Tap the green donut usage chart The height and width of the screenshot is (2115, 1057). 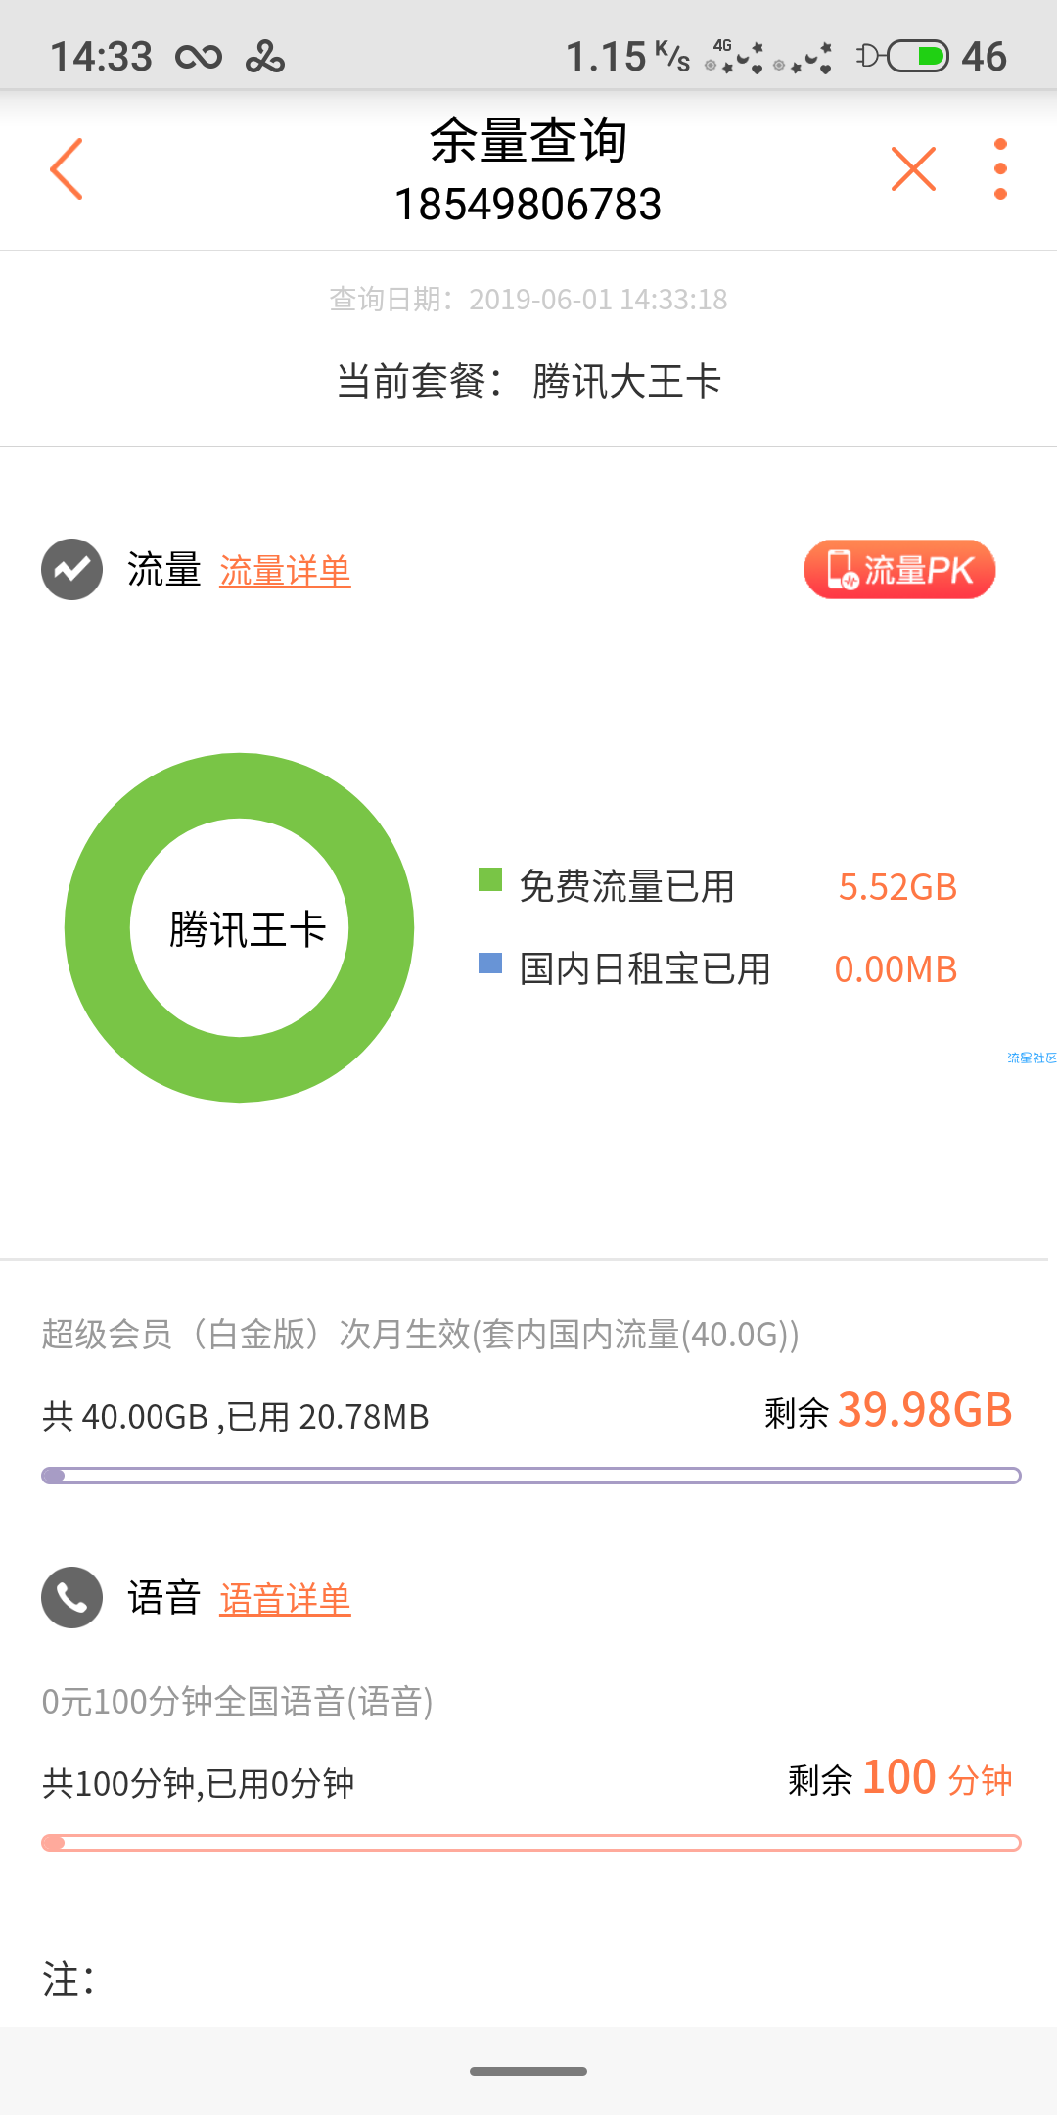(240, 927)
